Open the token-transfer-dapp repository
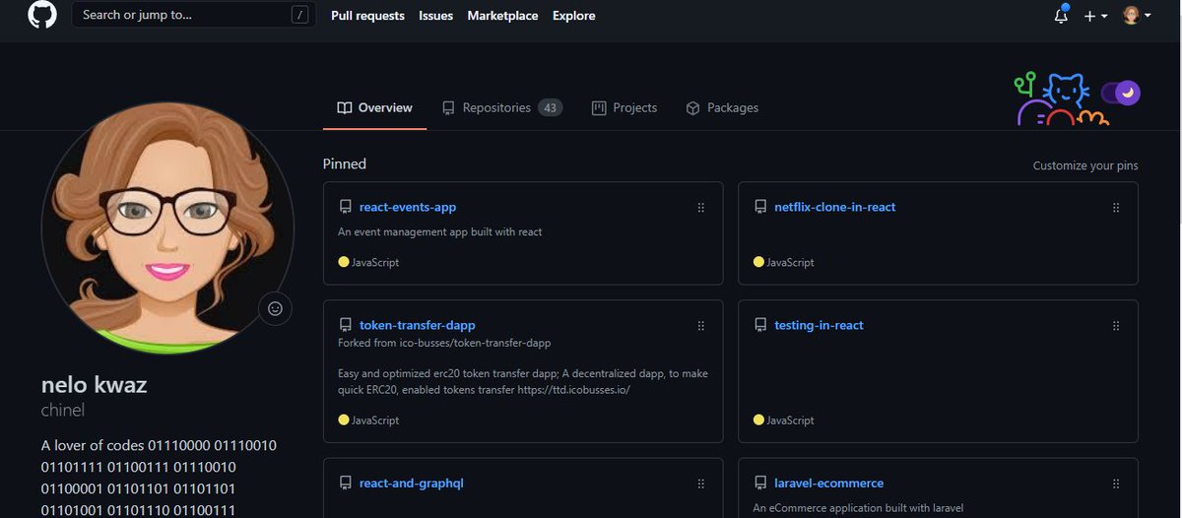The width and height of the screenshot is (1182, 518). (418, 325)
